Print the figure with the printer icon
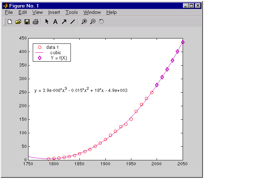The height and width of the screenshot is (186, 267). [36, 22]
